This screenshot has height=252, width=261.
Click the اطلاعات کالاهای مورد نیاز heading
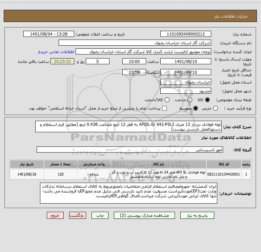click(x=226, y=138)
